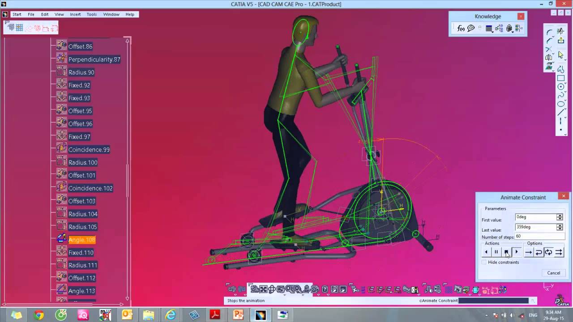Select Fixed.110 in the tree
This screenshot has width=573, height=322.
[81, 253]
